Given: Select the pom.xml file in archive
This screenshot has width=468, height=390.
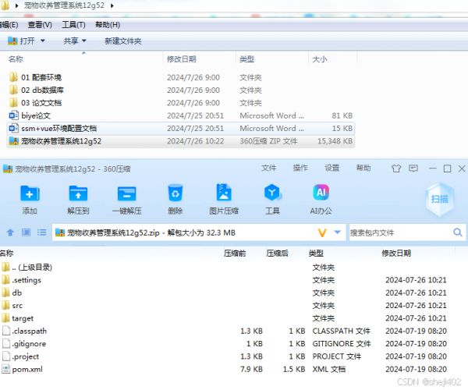Looking at the screenshot, I should pyautogui.click(x=27, y=368).
